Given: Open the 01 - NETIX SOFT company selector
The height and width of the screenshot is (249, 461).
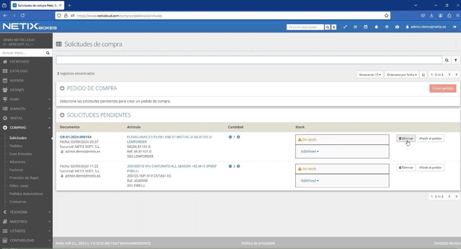Looking at the screenshot, I should 18,45.
